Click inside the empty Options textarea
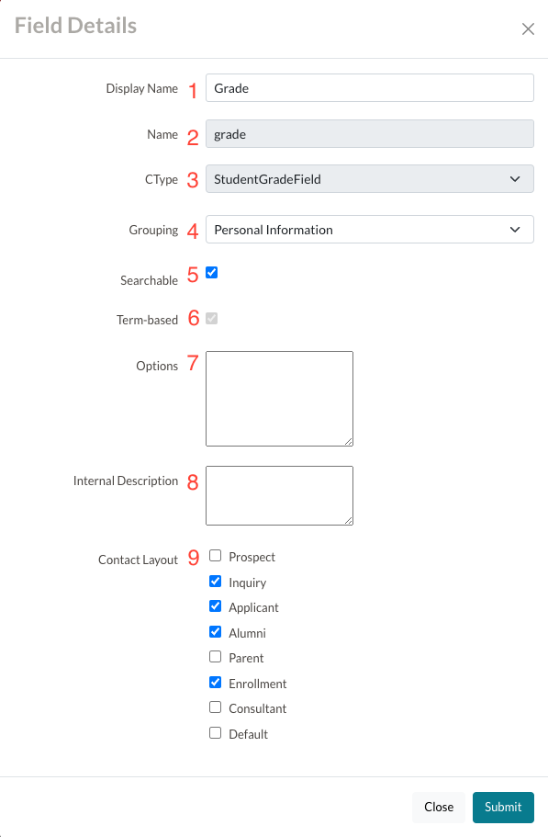Image resolution: width=548 pixels, height=837 pixels. (x=279, y=398)
